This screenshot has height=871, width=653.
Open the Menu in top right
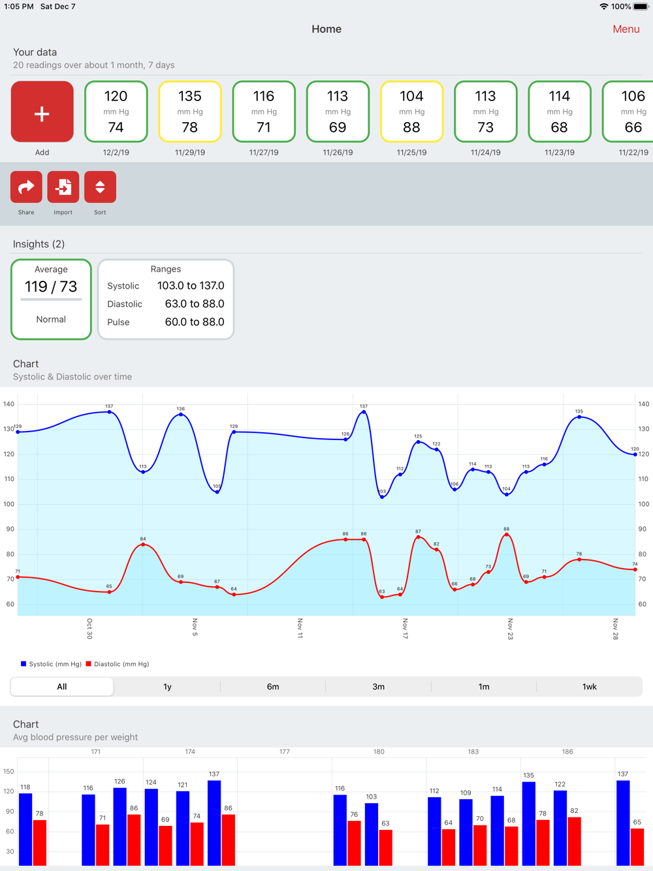[x=626, y=29]
